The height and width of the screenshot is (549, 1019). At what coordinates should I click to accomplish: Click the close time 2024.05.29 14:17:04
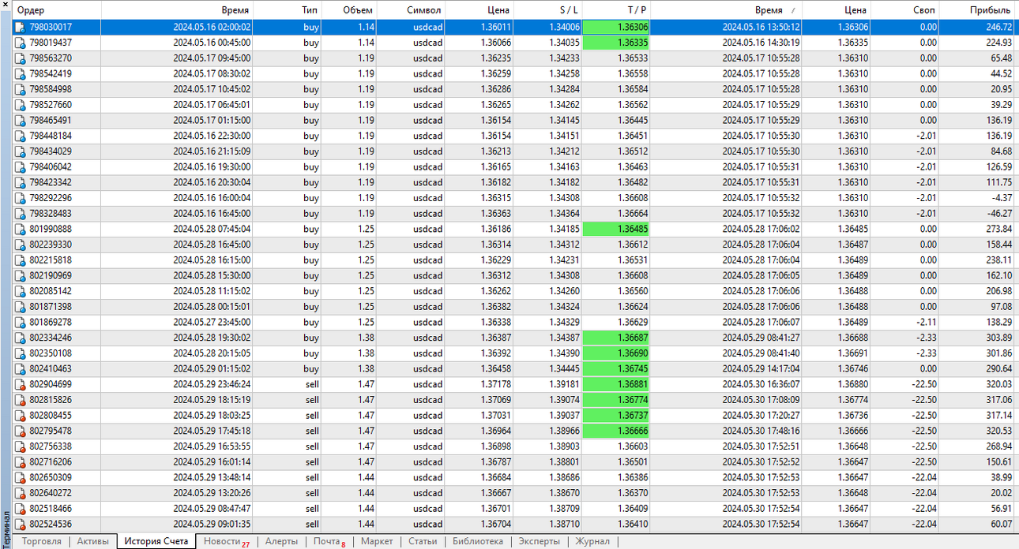click(761, 369)
